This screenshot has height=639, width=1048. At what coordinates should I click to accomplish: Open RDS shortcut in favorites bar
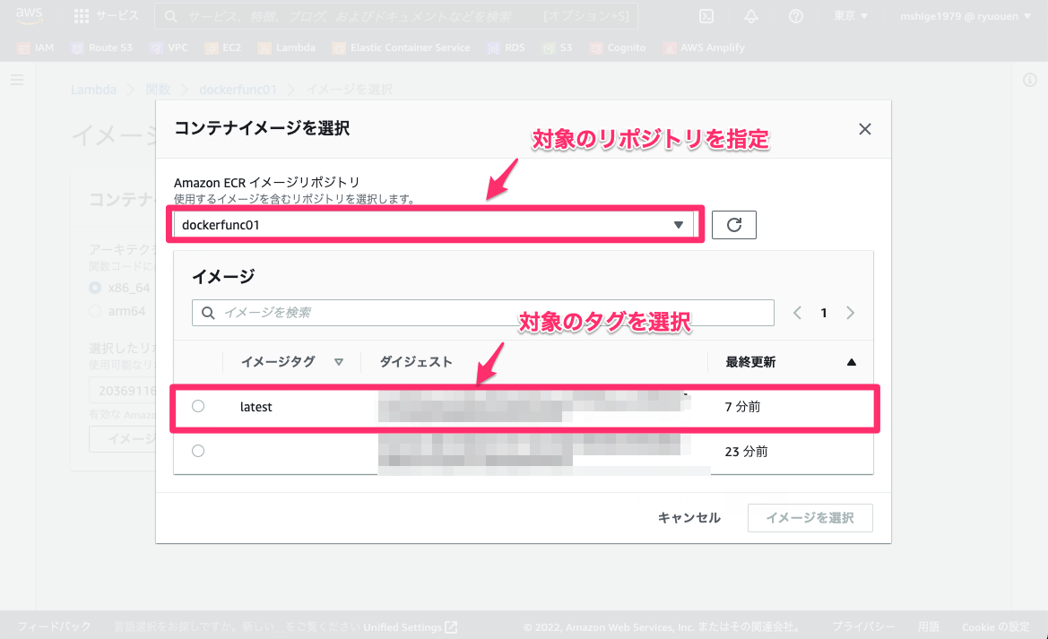click(506, 47)
